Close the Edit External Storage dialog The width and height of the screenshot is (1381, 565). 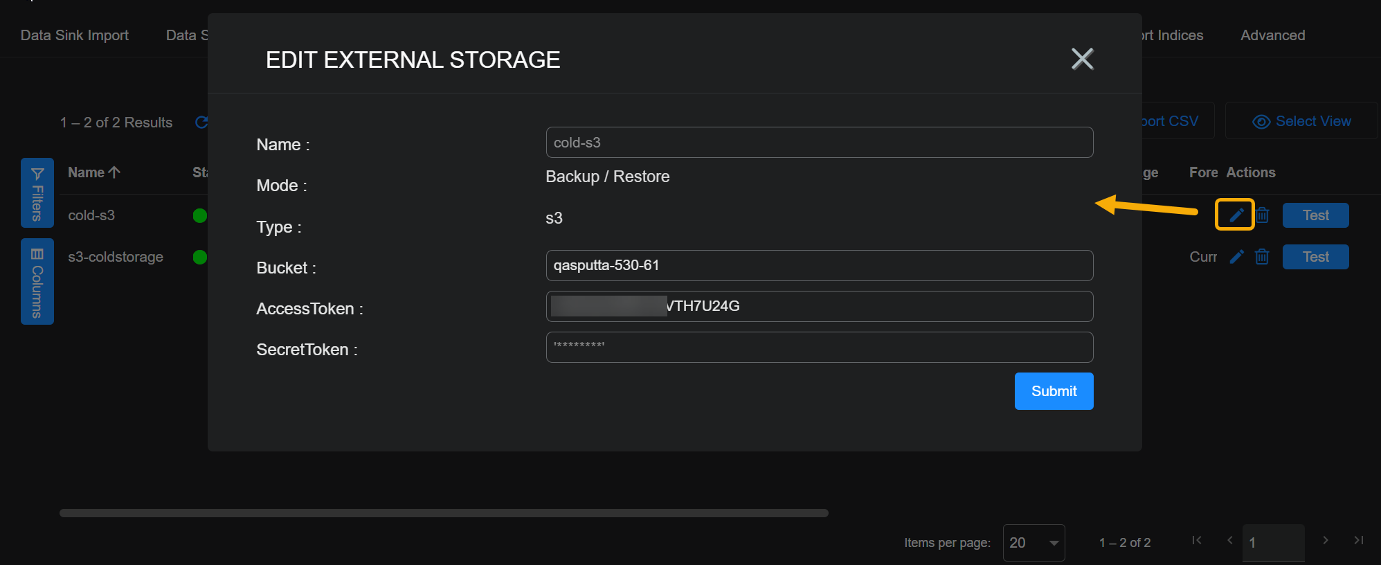(x=1082, y=59)
